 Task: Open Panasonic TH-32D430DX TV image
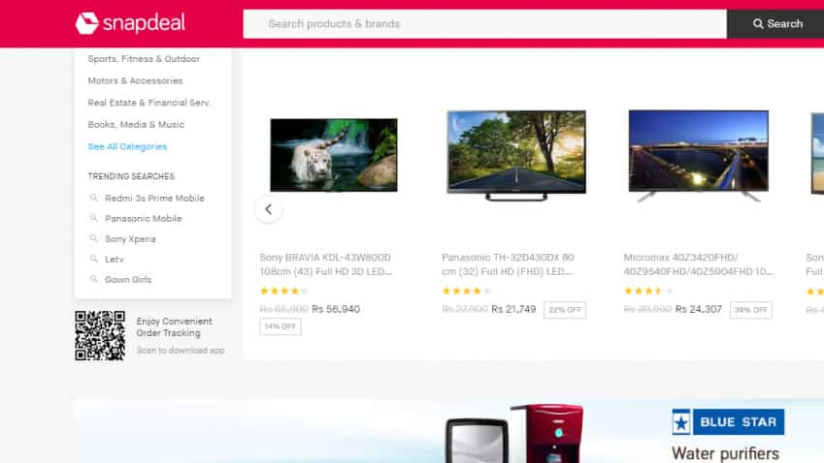pos(516,155)
